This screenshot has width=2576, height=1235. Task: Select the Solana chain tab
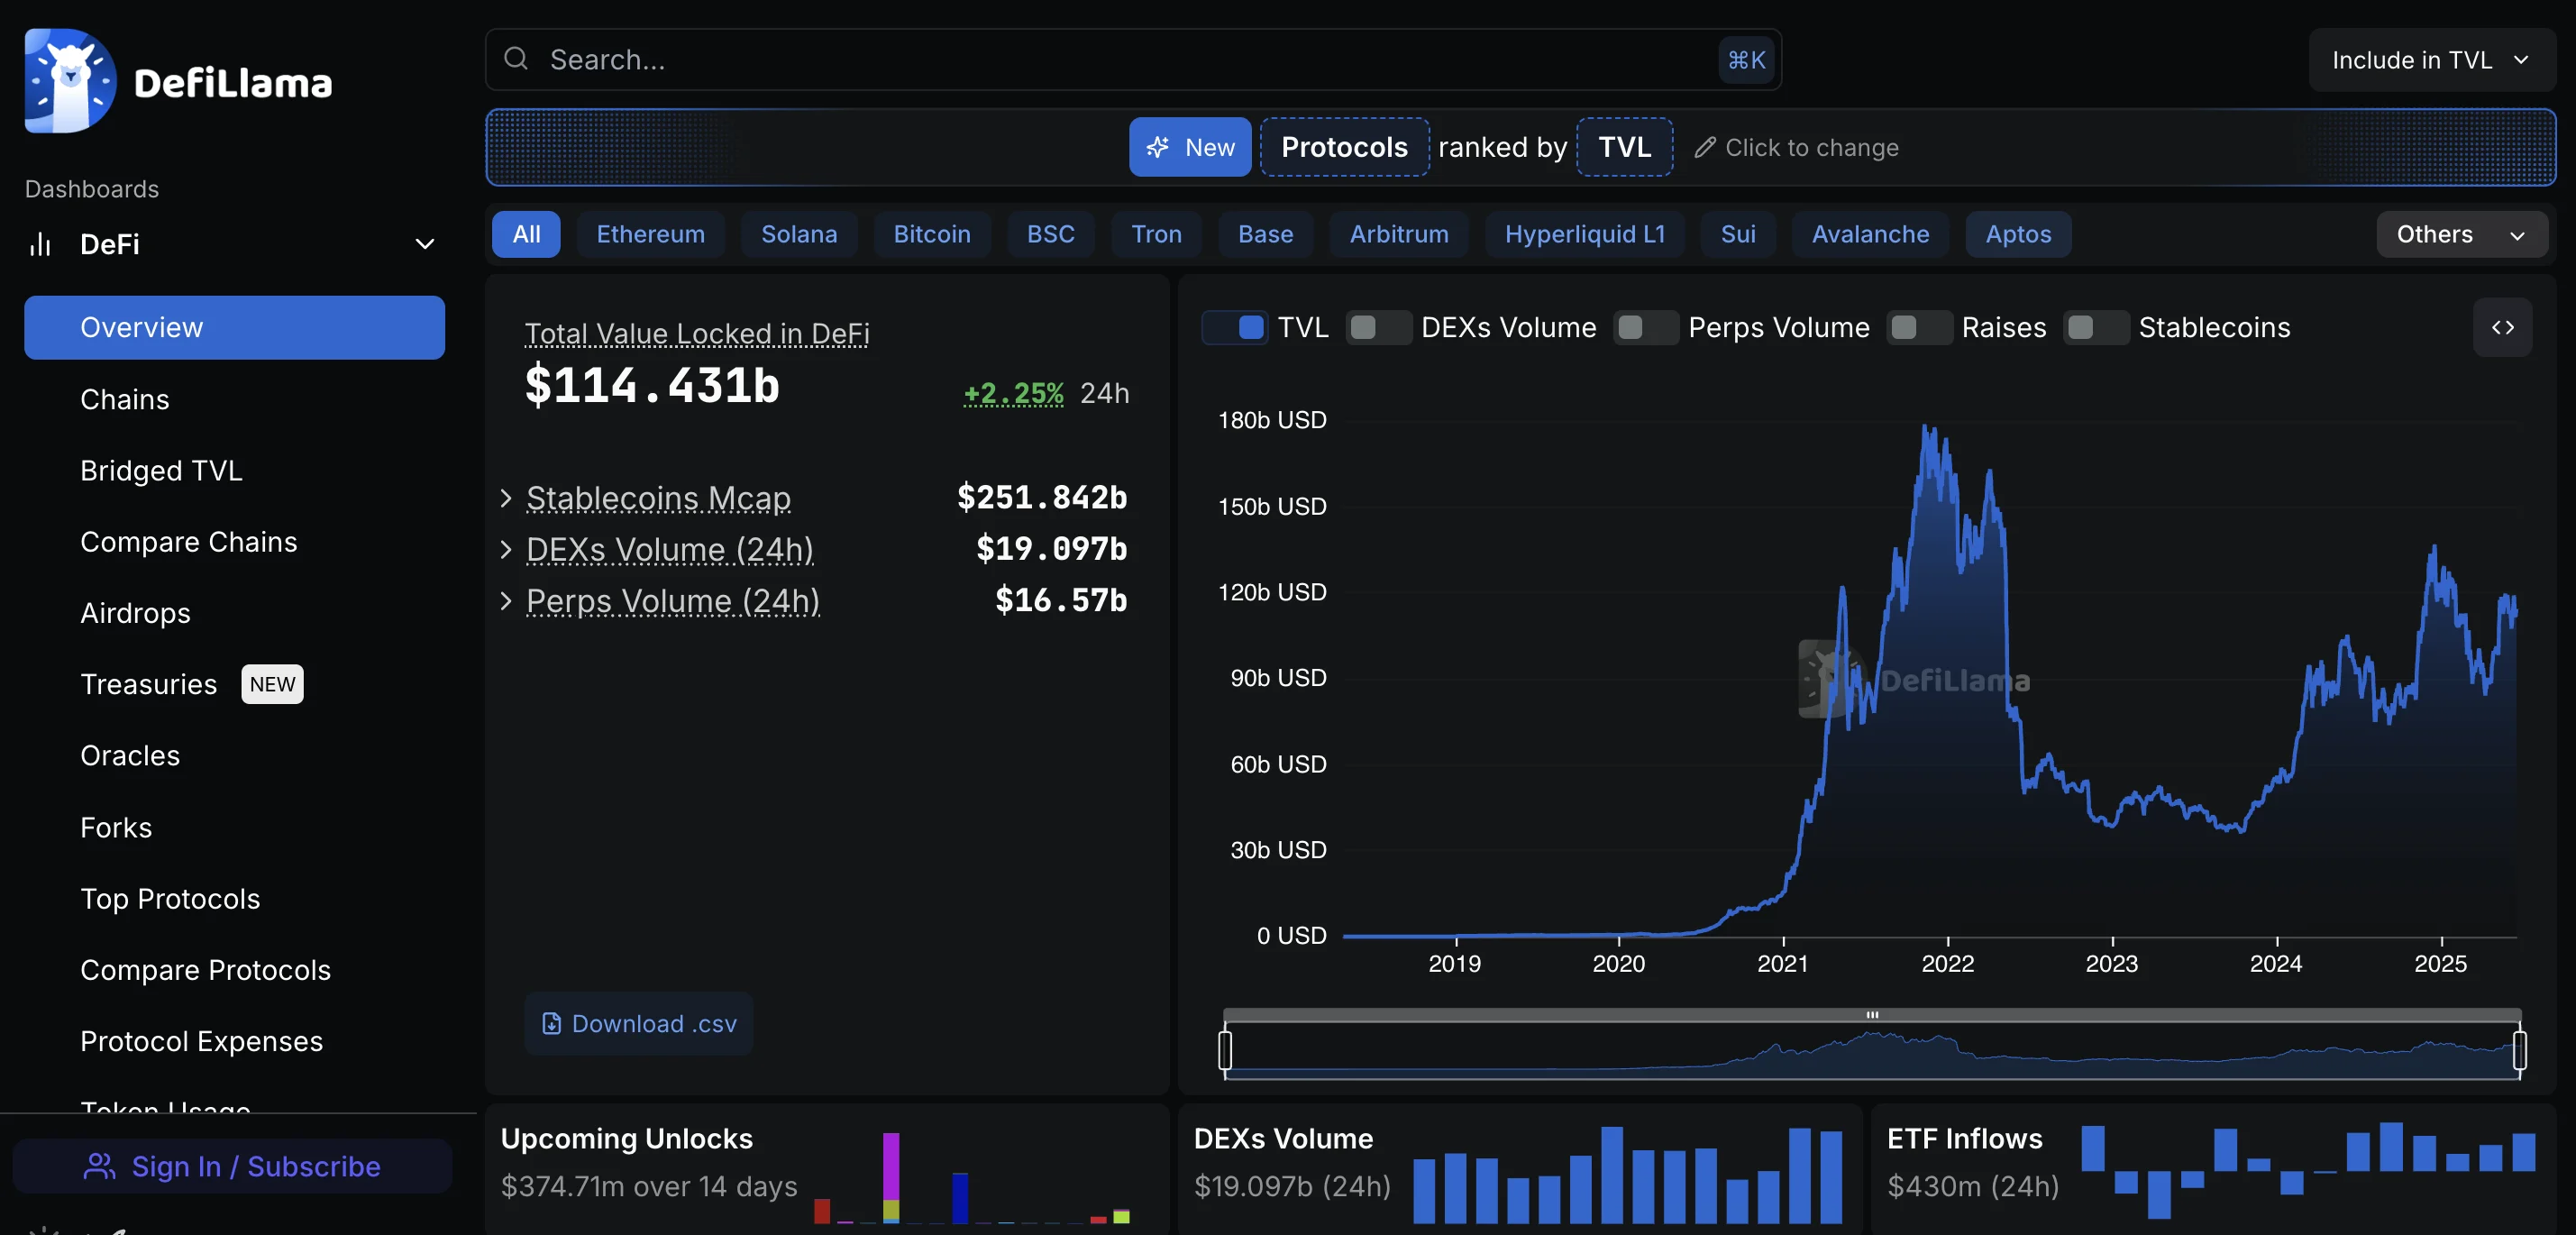(799, 234)
